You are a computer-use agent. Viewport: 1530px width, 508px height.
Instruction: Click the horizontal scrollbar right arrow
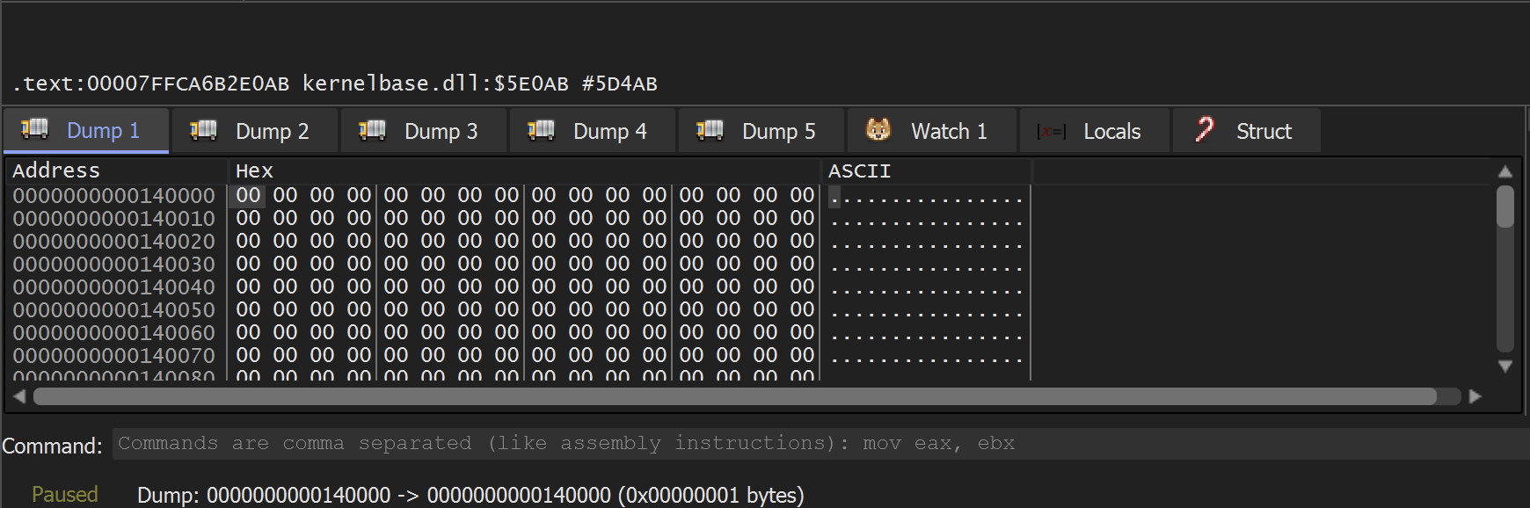click(x=1475, y=396)
